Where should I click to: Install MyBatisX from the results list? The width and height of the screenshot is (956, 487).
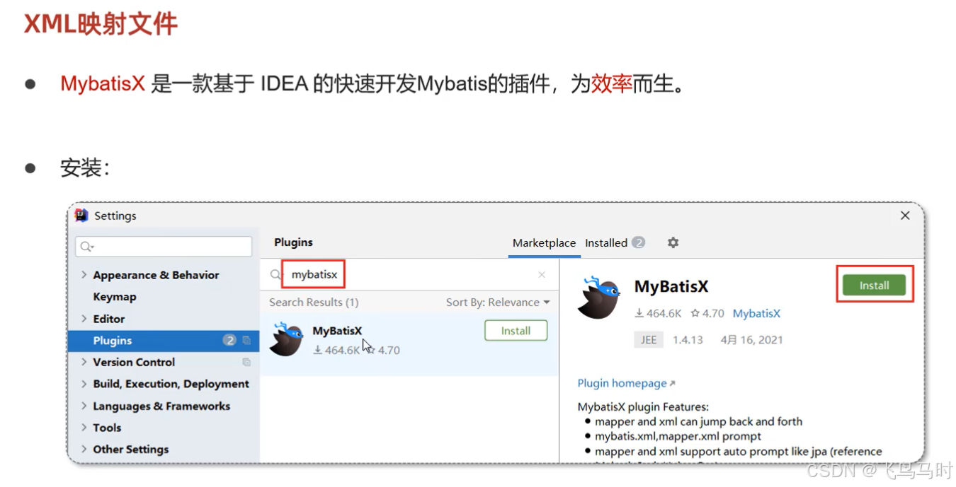point(516,331)
